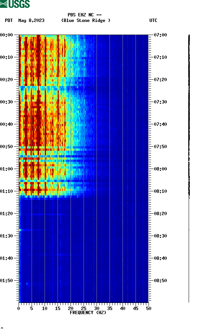Click the '40' frequency axis label
This screenshot has height=332, width=205.
pos(123,309)
